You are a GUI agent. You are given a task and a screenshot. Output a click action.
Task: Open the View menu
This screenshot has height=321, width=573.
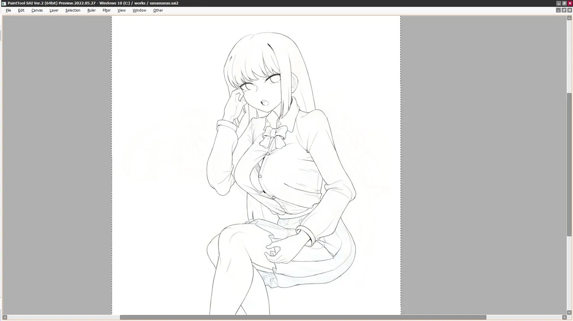[121, 10]
